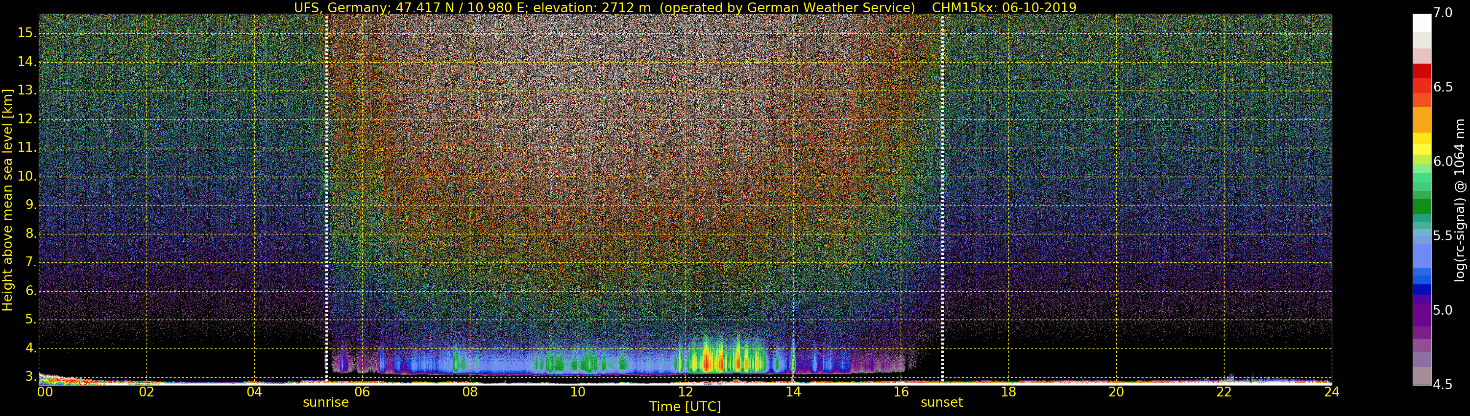The image size is (1470, 416).
Task: Click the chart title text at top
Action: (x=685, y=7)
